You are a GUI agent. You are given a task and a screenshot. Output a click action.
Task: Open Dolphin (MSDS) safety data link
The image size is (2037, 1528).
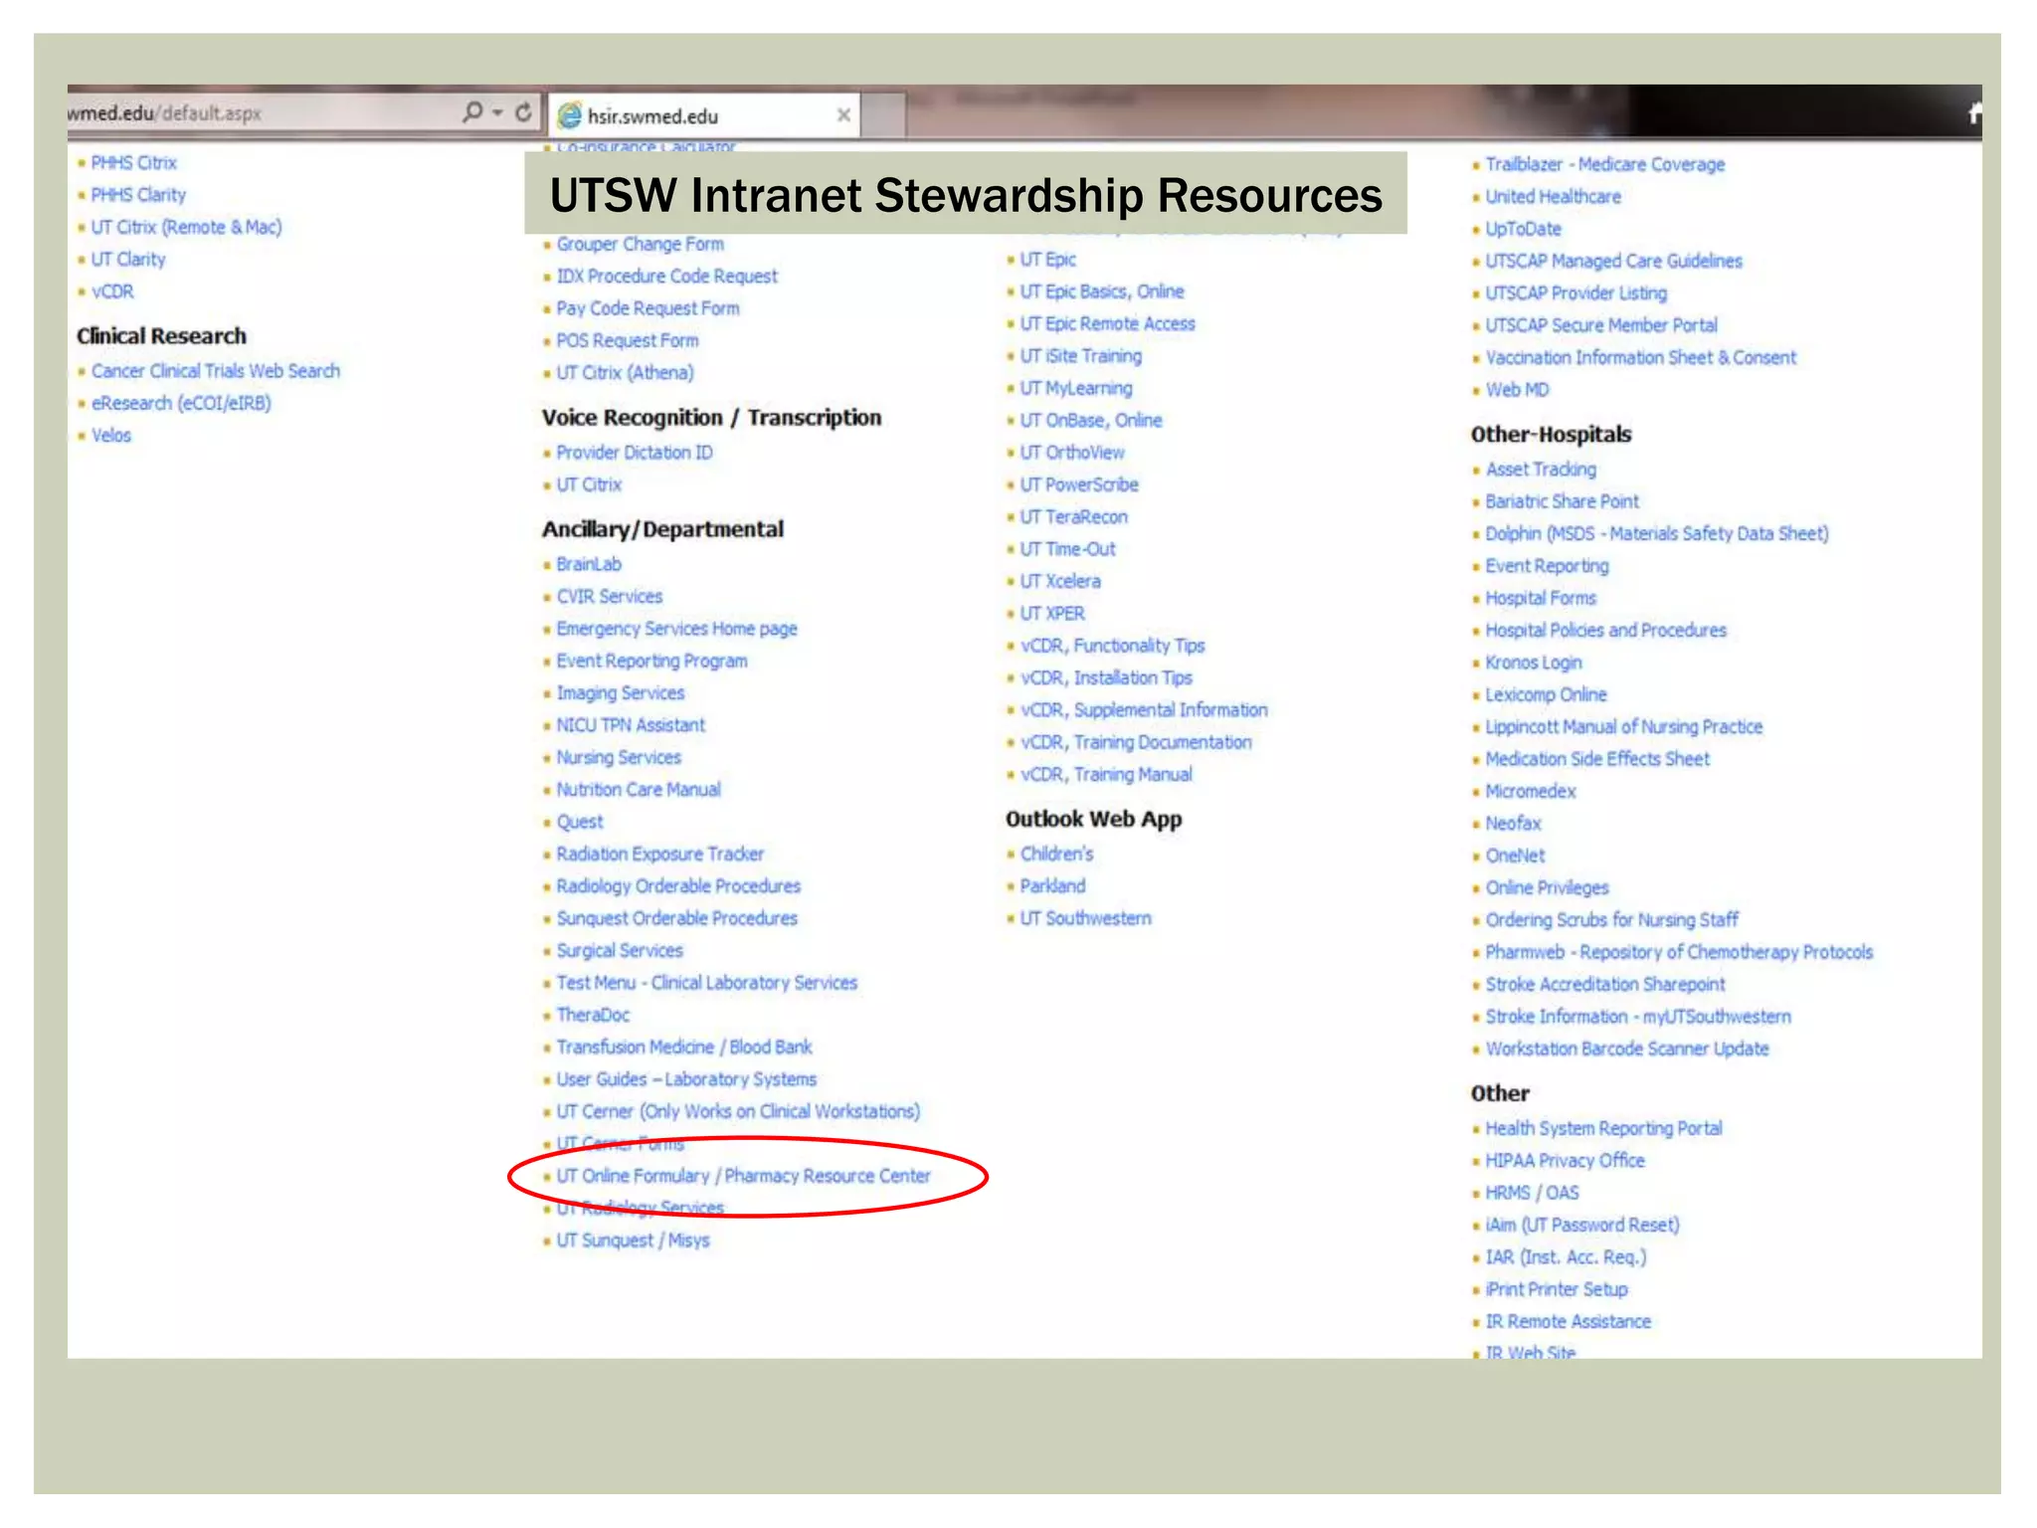[1657, 533]
